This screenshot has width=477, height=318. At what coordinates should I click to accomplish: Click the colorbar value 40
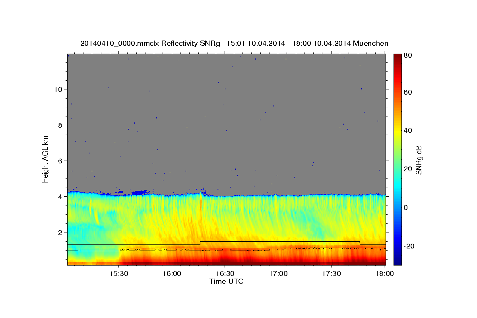408,130
